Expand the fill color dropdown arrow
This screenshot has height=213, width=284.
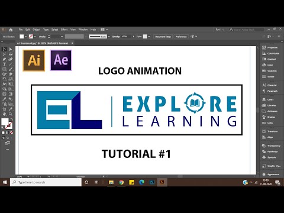pyautogui.click(x=25, y=37)
